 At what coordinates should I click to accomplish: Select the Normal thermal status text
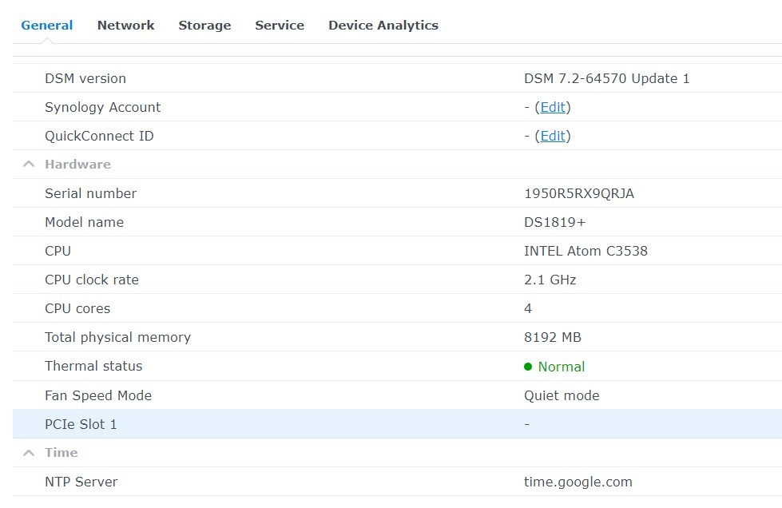(x=561, y=367)
